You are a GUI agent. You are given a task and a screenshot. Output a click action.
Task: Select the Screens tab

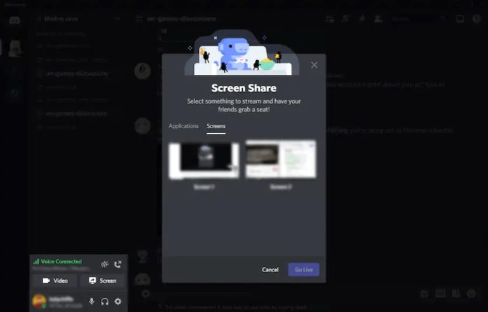(x=216, y=126)
